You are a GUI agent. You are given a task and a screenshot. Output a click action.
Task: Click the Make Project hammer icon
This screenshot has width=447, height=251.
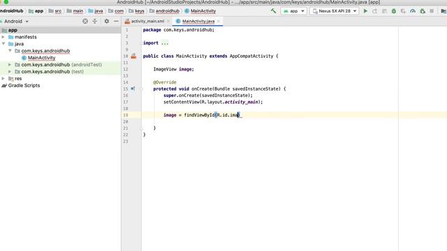[273, 11]
